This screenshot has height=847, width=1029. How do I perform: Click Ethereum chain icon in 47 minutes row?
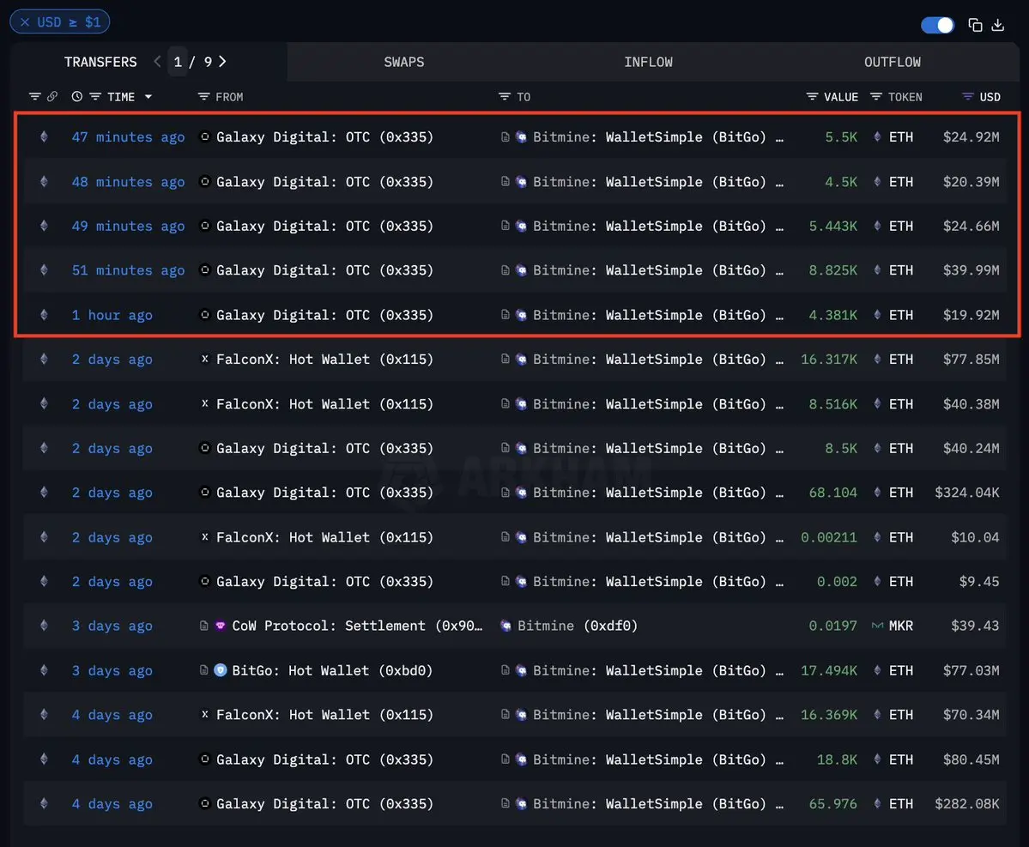44,136
